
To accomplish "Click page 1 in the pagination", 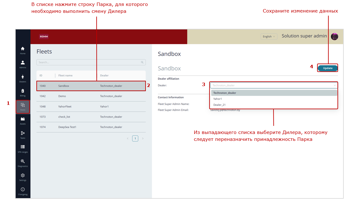I will 135,138.
